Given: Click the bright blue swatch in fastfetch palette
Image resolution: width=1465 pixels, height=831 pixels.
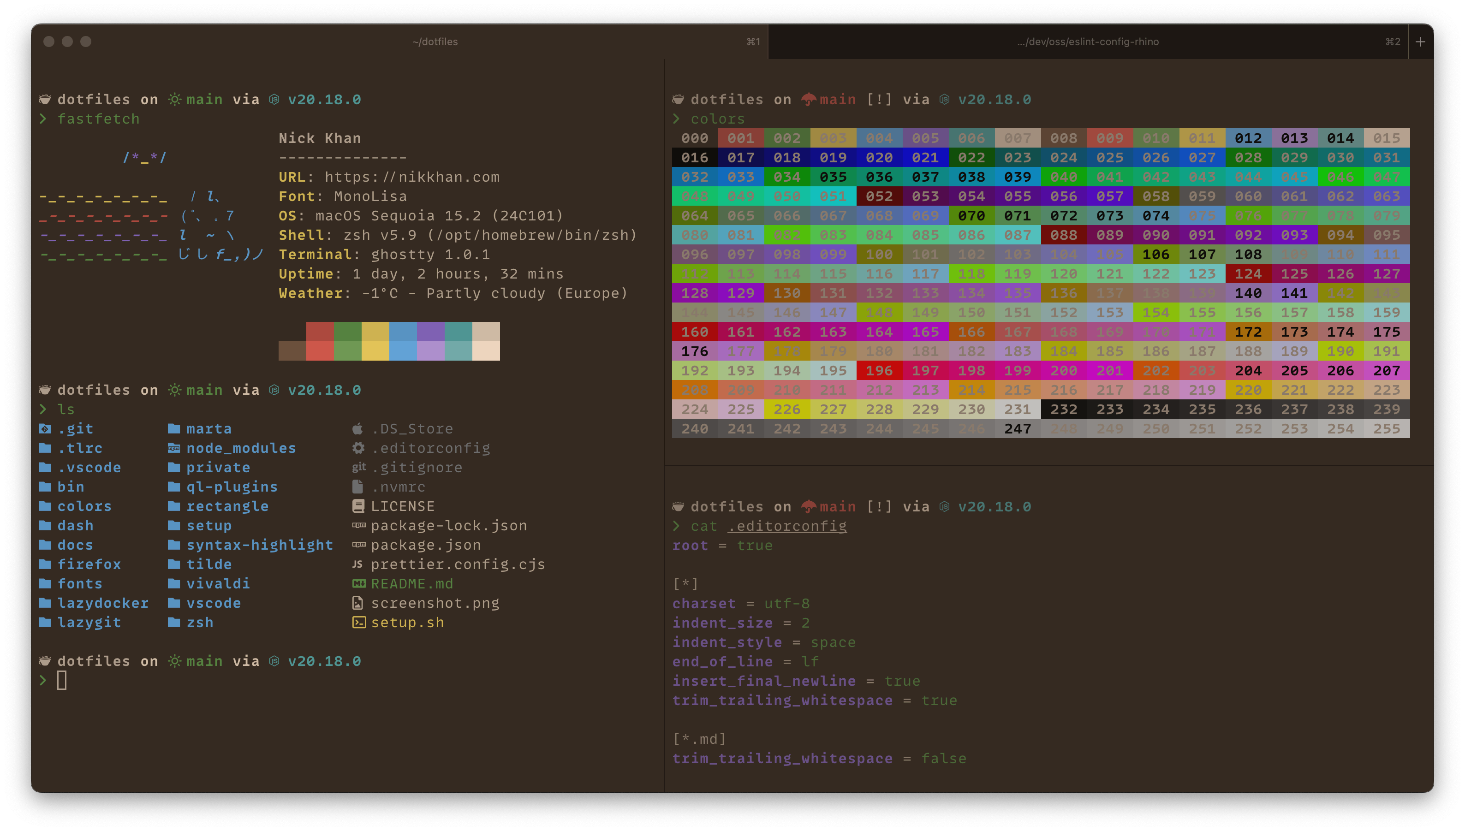Looking at the screenshot, I should pyautogui.click(x=403, y=351).
